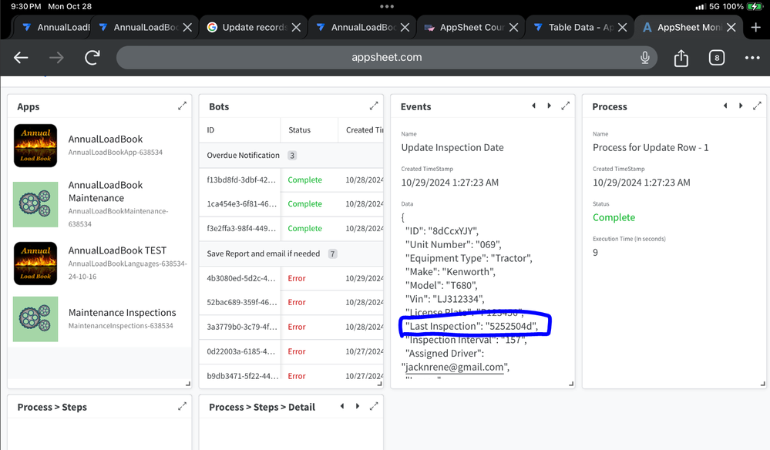Select bot row 4b3080ed-5d2c-4
This screenshot has width=770, height=450.
pyautogui.click(x=291, y=278)
